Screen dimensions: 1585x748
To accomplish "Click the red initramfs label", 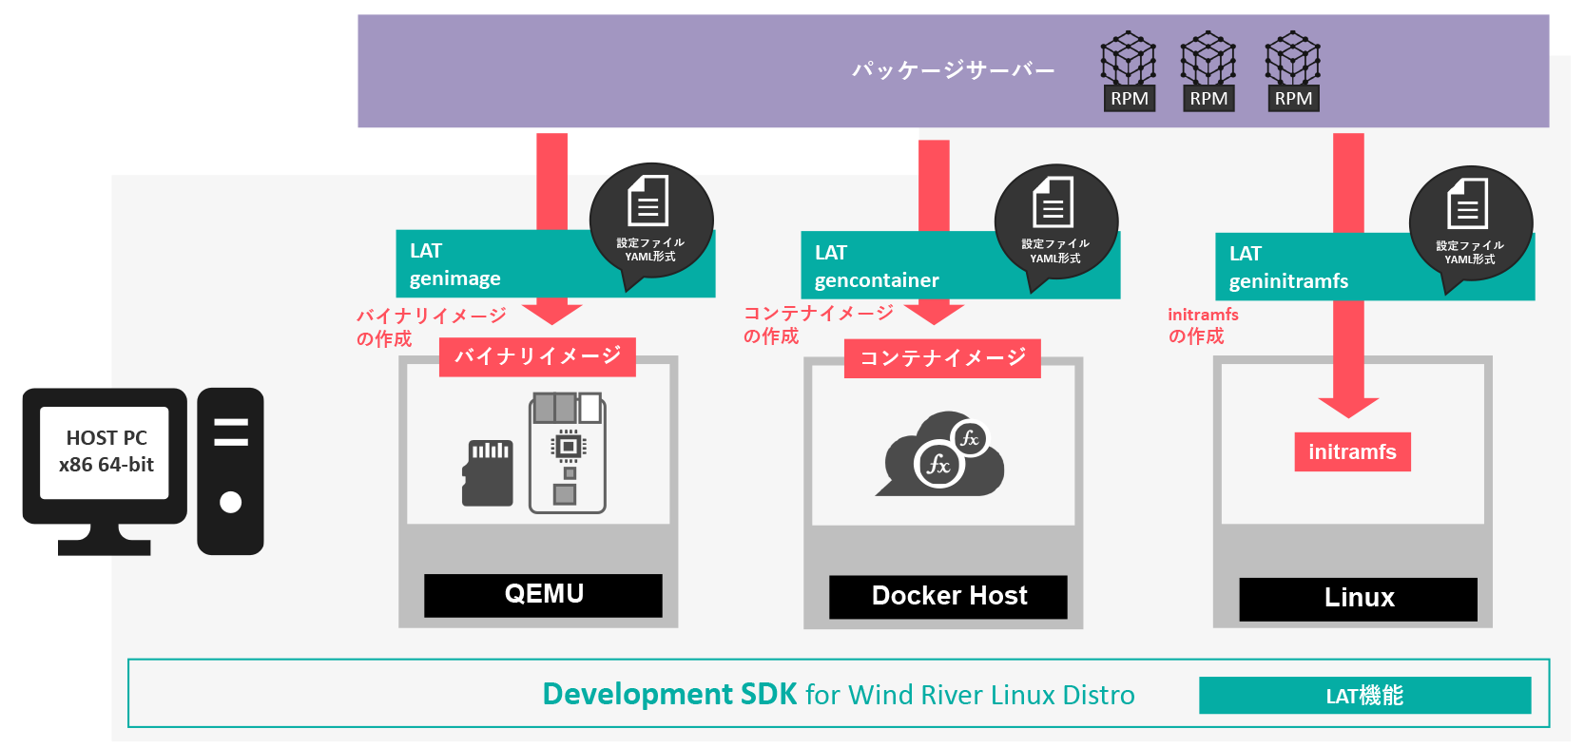I will 1352,452.
